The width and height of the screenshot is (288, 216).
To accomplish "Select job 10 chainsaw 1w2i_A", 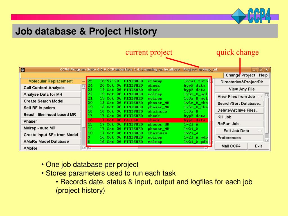I will click(x=148, y=133).
